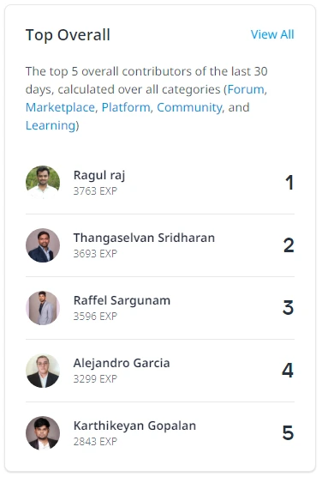Open Raffel Sargunam's avatar image
The height and width of the screenshot is (477, 322).
point(43,308)
